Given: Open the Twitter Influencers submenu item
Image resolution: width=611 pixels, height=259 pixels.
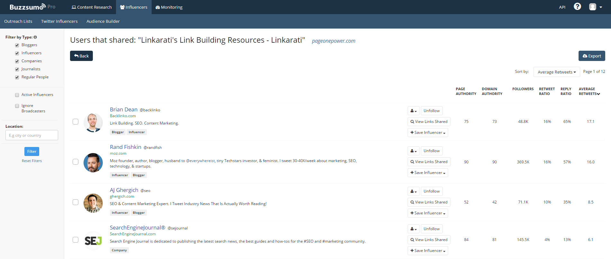Looking at the screenshot, I should 59,21.
